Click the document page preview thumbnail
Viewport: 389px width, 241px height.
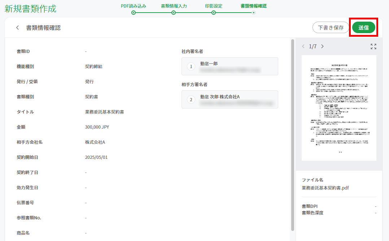[339, 108]
